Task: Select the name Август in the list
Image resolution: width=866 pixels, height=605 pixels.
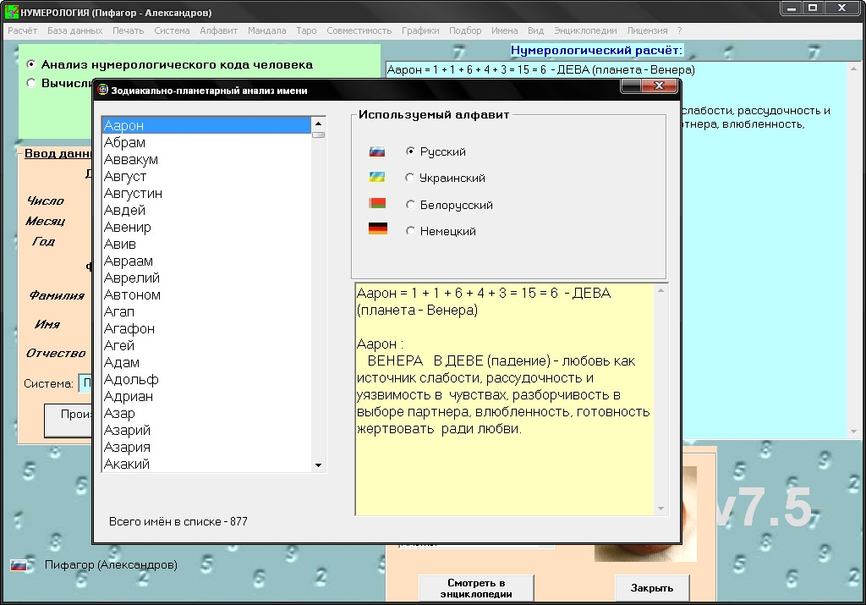Action: pyautogui.click(x=206, y=176)
